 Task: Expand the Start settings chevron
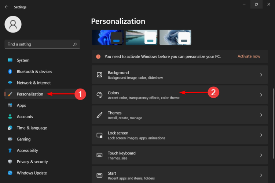(261, 175)
